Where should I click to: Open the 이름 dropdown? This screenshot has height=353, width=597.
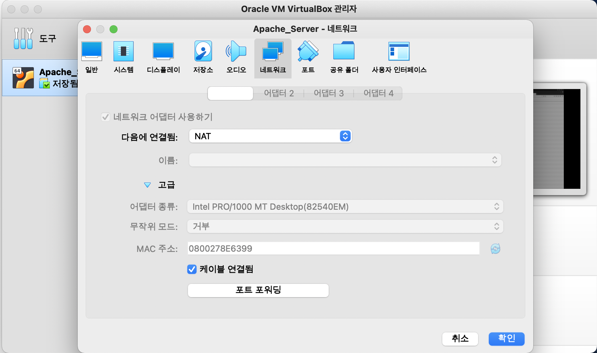pos(345,160)
